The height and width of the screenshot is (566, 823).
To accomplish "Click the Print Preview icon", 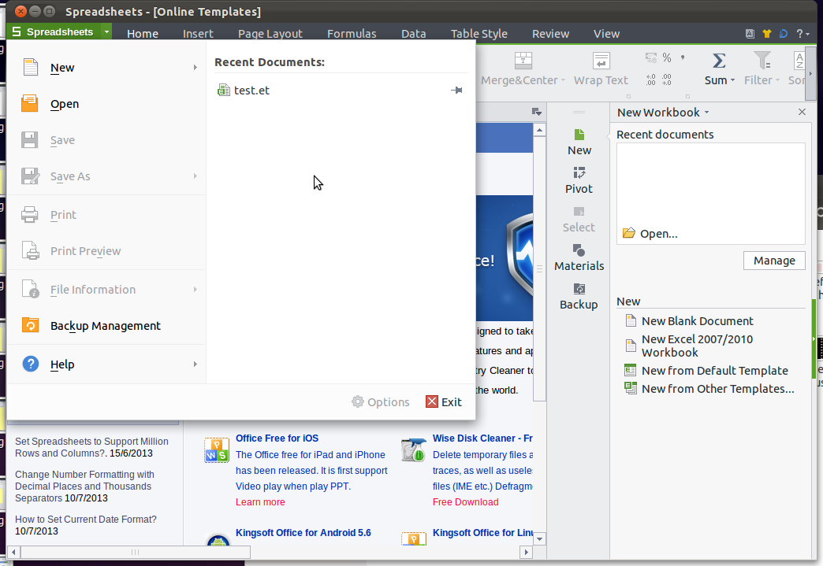I will [x=31, y=250].
